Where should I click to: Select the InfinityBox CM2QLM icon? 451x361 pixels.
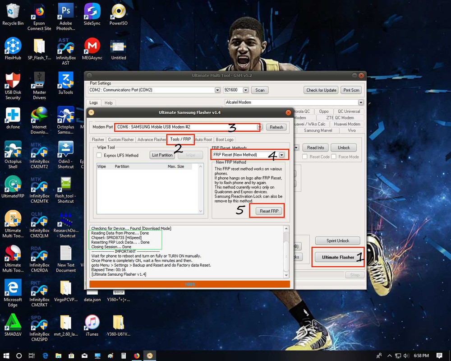(39, 224)
